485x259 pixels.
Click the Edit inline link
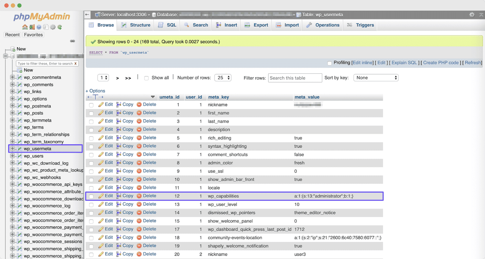pyautogui.click(x=362, y=63)
